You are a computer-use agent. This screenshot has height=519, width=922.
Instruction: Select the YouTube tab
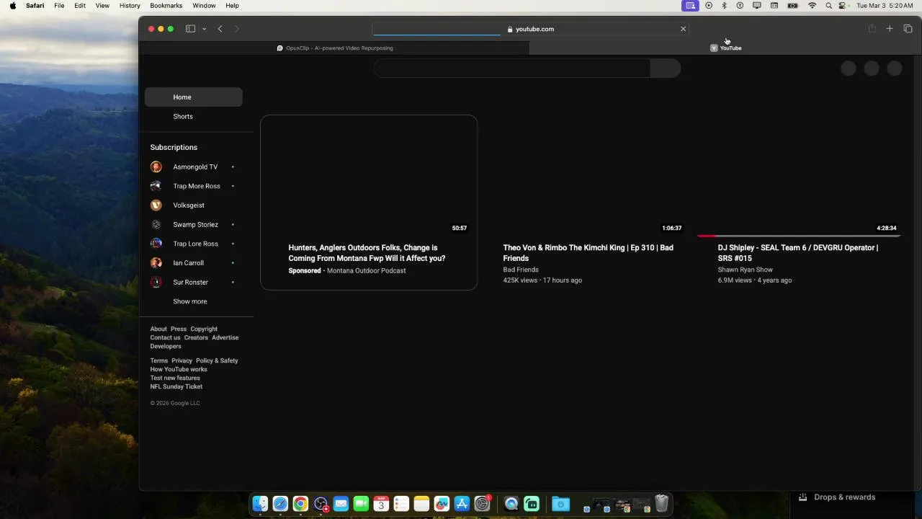[725, 48]
